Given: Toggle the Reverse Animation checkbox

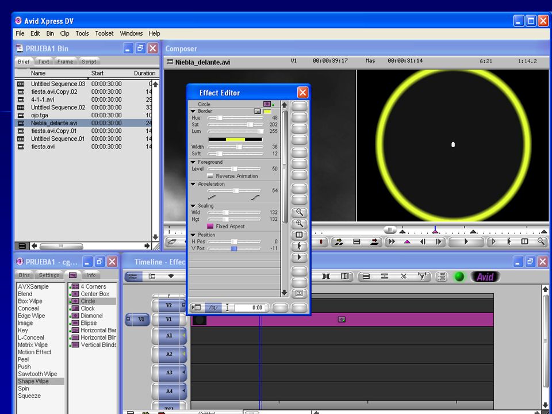Looking at the screenshot, I should (210, 176).
